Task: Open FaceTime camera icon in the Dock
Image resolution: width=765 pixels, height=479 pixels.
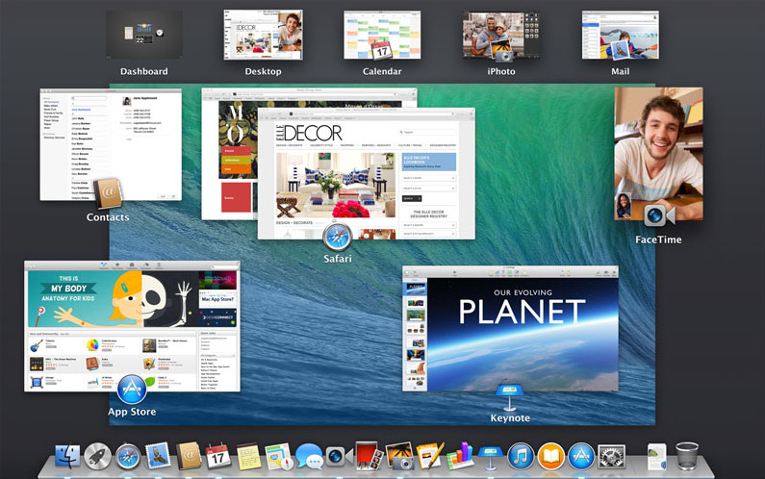Action: click(339, 457)
